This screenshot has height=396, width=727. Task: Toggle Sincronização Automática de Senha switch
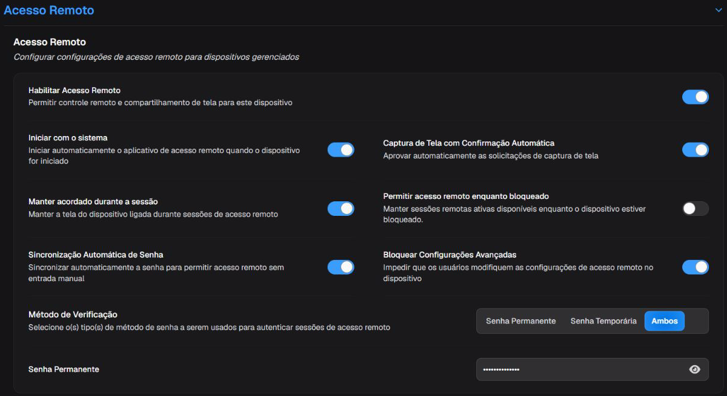click(x=341, y=267)
